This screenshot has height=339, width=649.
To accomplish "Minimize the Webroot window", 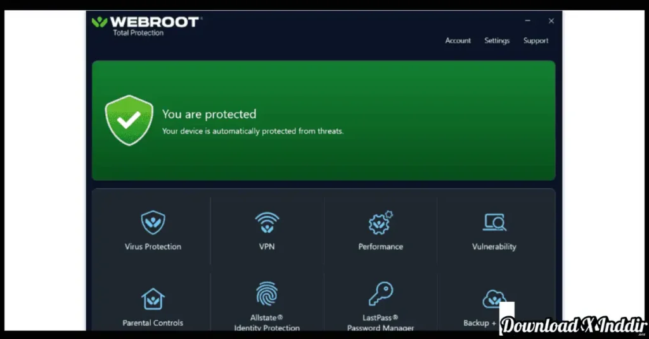I will [527, 21].
